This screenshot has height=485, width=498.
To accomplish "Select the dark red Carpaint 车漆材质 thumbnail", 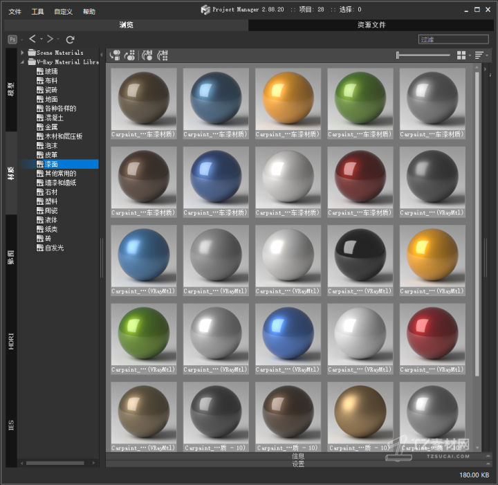I will (360, 182).
